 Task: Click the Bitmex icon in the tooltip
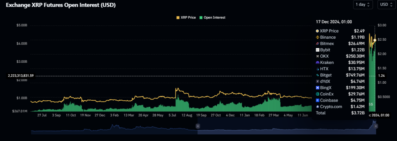[x=318, y=43]
